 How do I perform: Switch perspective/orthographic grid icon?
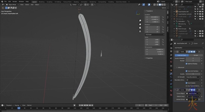tap(140, 31)
